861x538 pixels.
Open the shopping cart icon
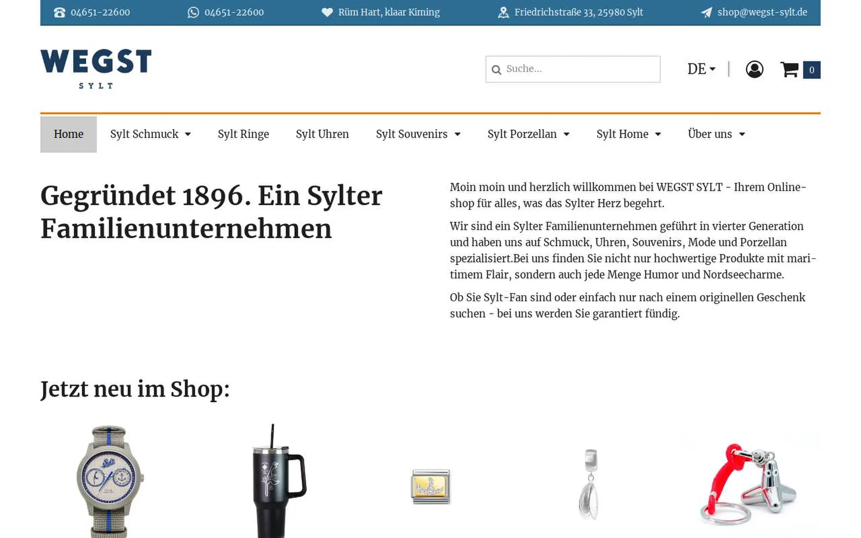(790, 69)
